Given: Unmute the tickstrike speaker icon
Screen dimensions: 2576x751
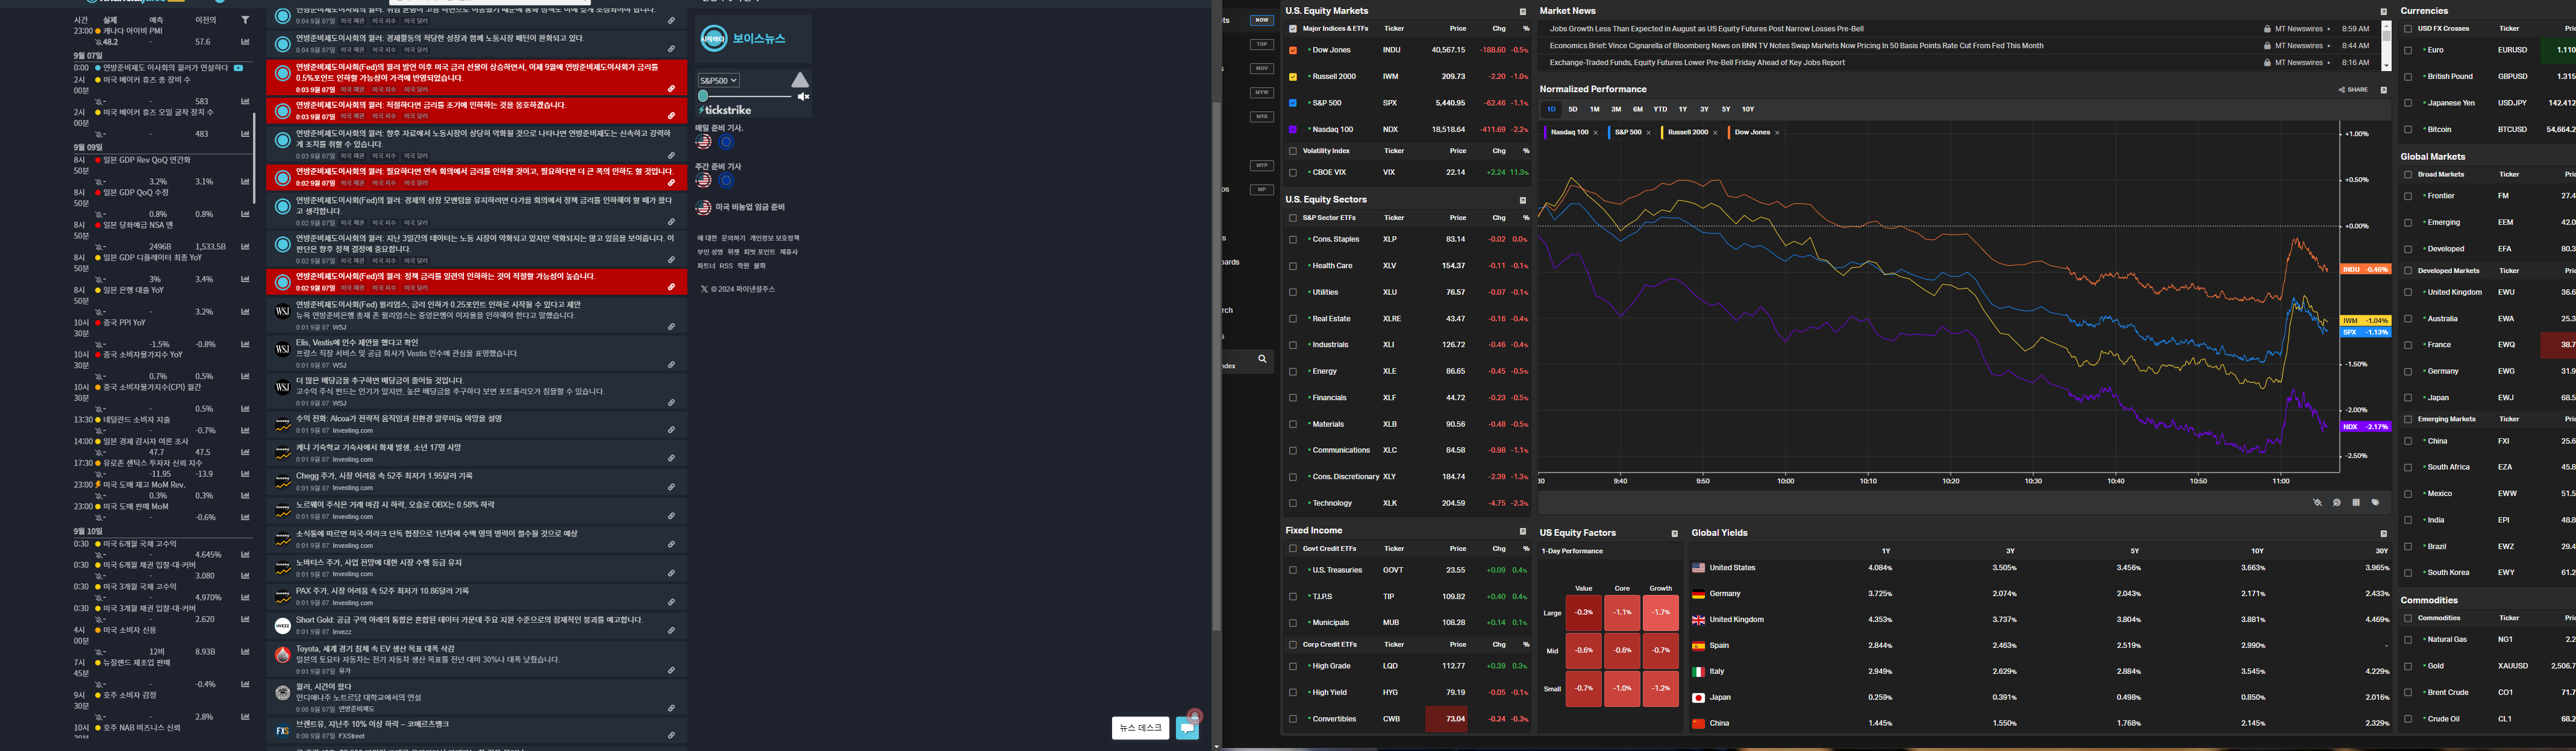Looking at the screenshot, I should (803, 97).
